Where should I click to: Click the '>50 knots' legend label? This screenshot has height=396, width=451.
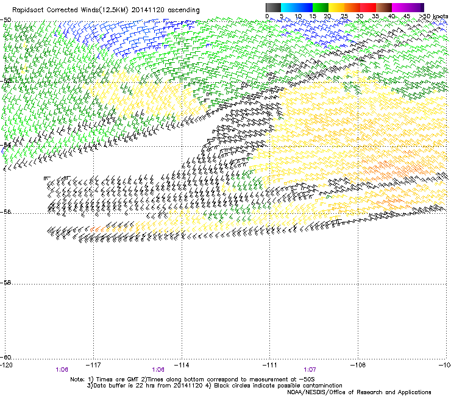tap(434, 16)
